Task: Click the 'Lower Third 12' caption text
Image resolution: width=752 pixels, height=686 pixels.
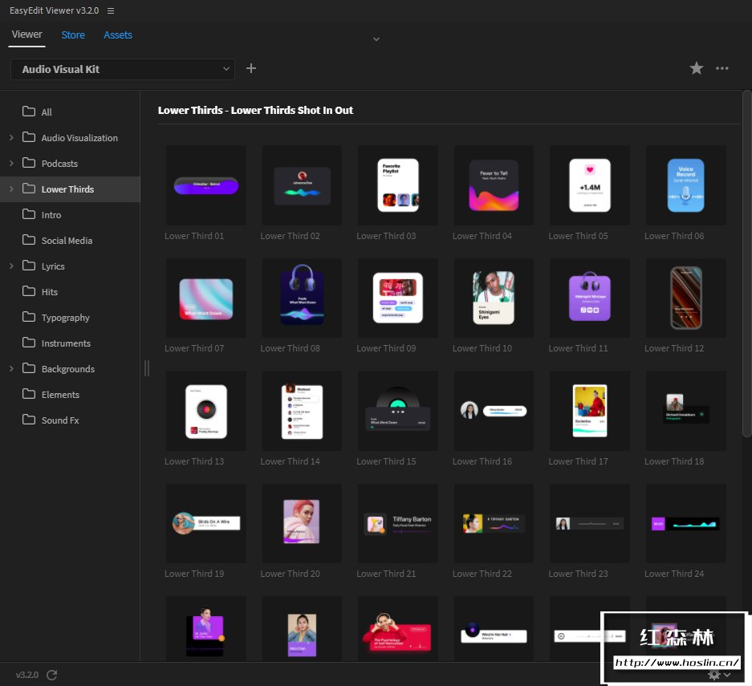Action: tap(674, 348)
